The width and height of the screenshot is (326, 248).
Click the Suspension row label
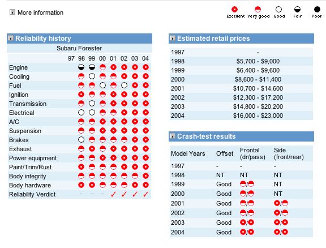[x=25, y=131]
